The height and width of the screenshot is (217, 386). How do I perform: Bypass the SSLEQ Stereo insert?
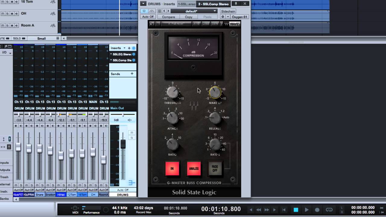pos(134,54)
